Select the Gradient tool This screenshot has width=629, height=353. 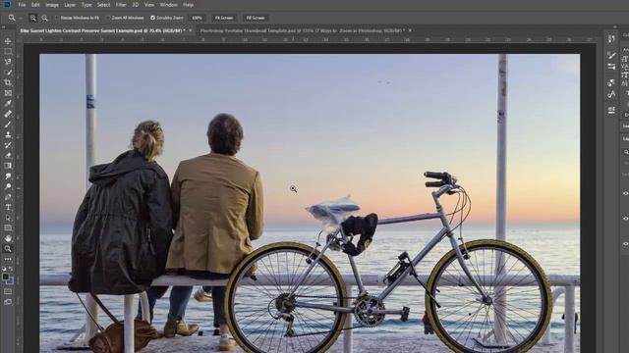point(8,166)
